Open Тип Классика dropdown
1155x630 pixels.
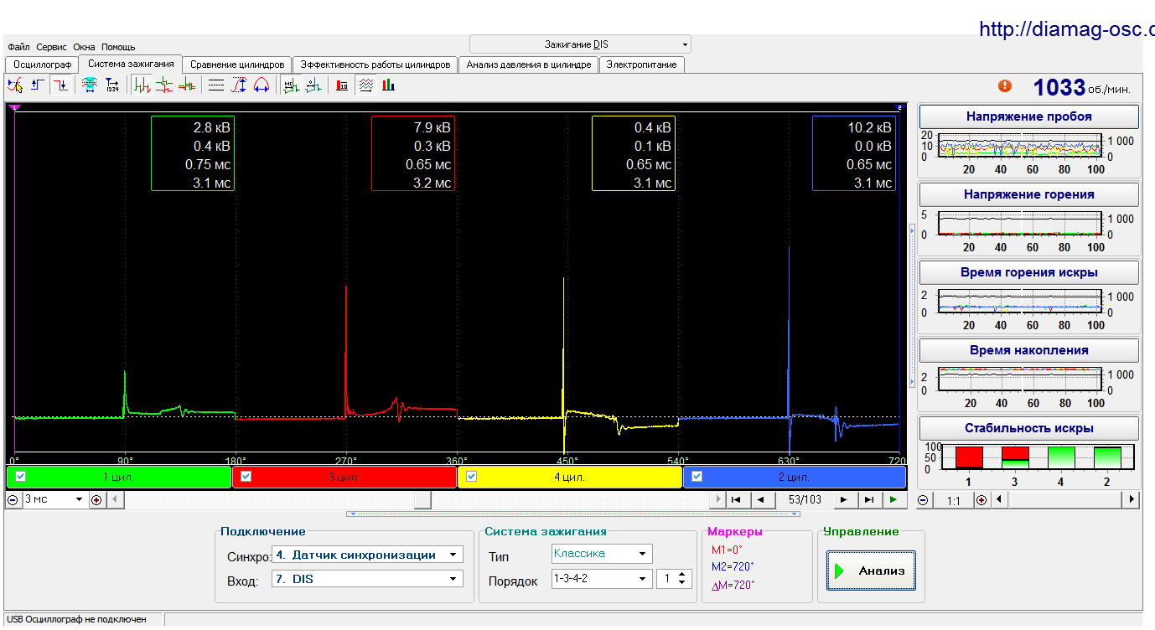click(x=602, y=554)
